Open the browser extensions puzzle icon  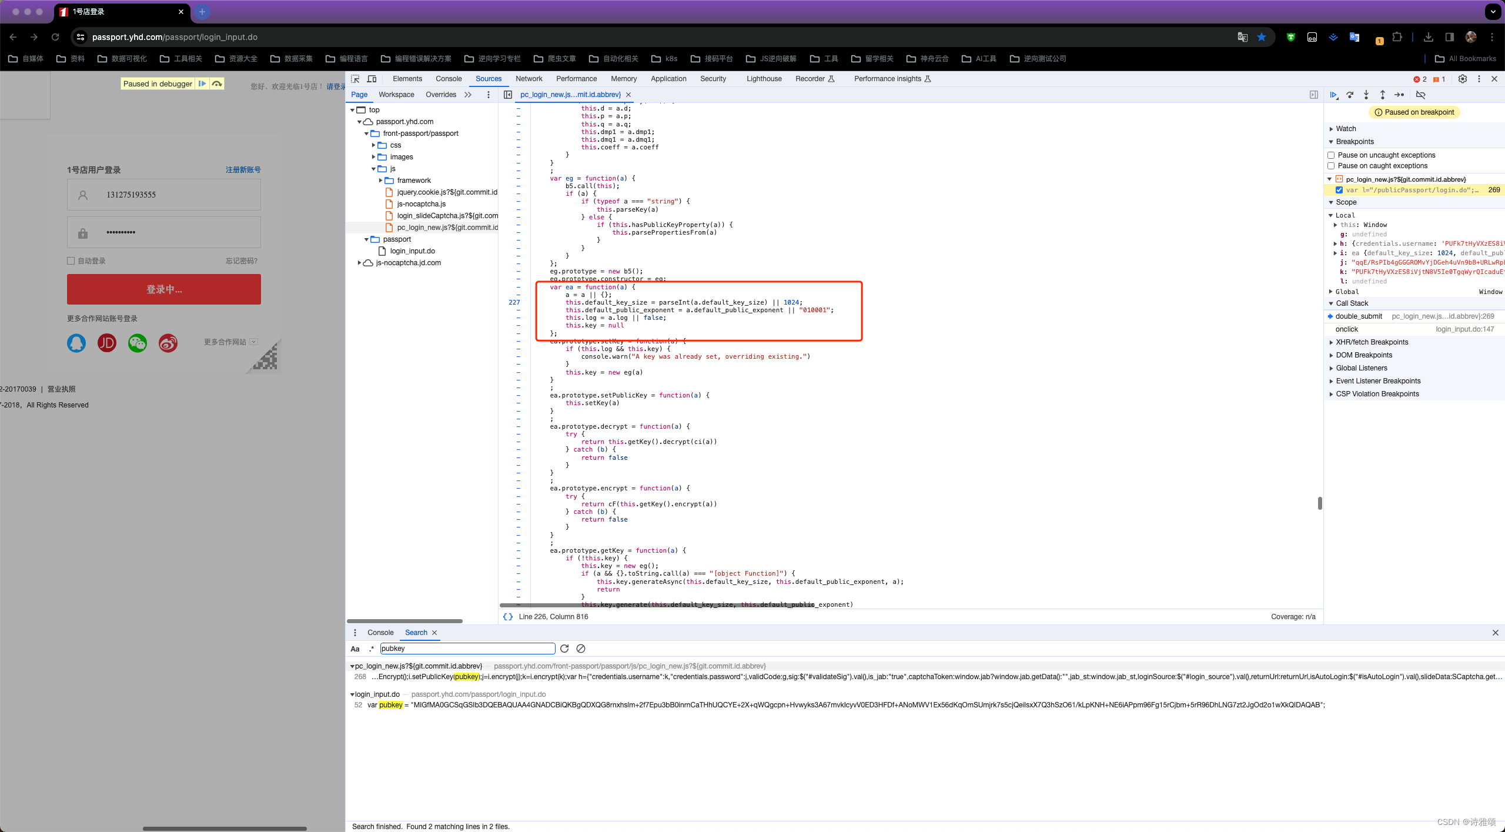coord(1397,37)
